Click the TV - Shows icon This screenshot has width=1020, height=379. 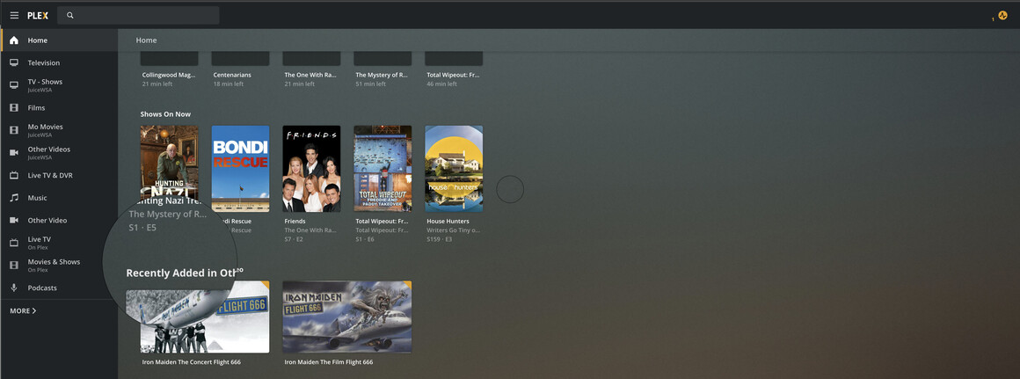pos(14,85)
